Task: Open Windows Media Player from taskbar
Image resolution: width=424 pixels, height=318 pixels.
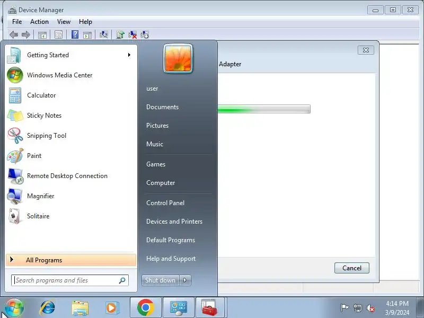Action: click(112, 308)
